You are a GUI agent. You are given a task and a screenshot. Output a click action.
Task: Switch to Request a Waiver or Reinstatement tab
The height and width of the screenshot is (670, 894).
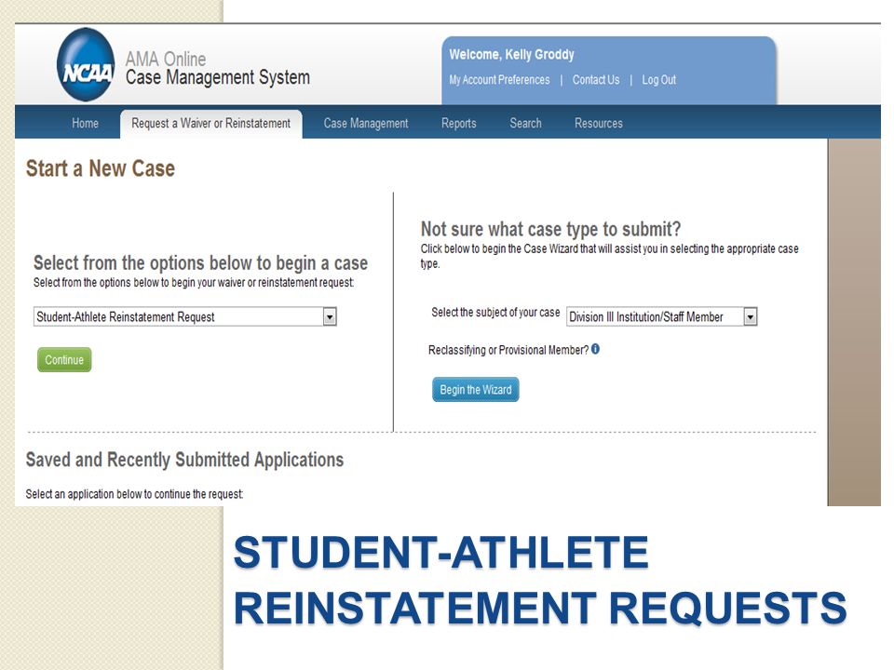click(211, 123)
